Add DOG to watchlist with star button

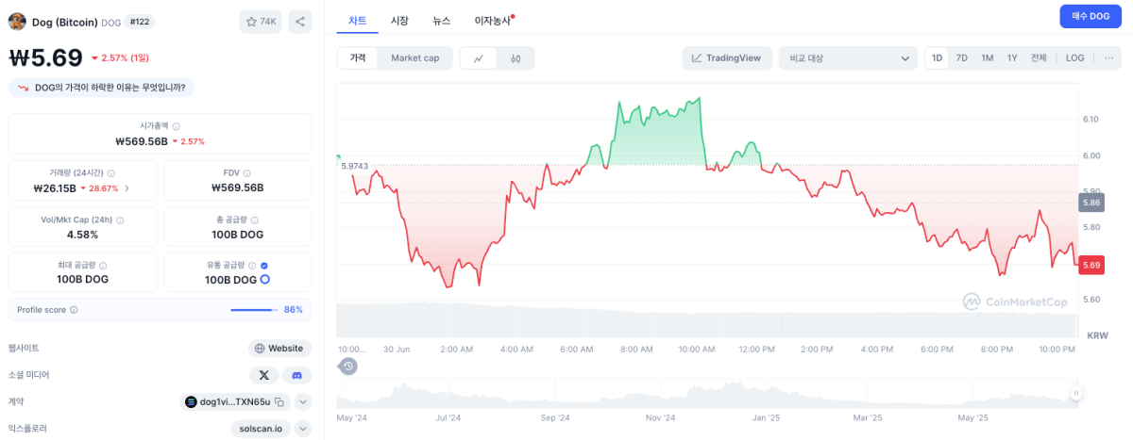point(262,21)
